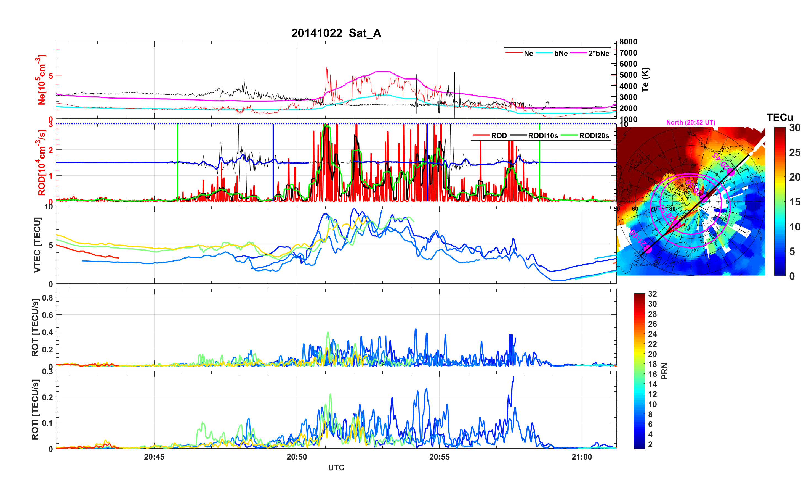Click the 'UTC' x-axis label
The width and height of the screenshot is (801, 485).
point(336,467)
